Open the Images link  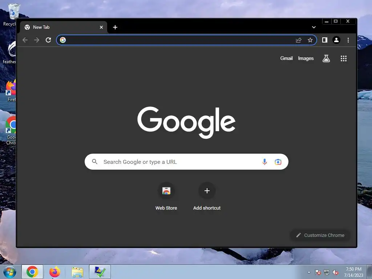point(306,58)
